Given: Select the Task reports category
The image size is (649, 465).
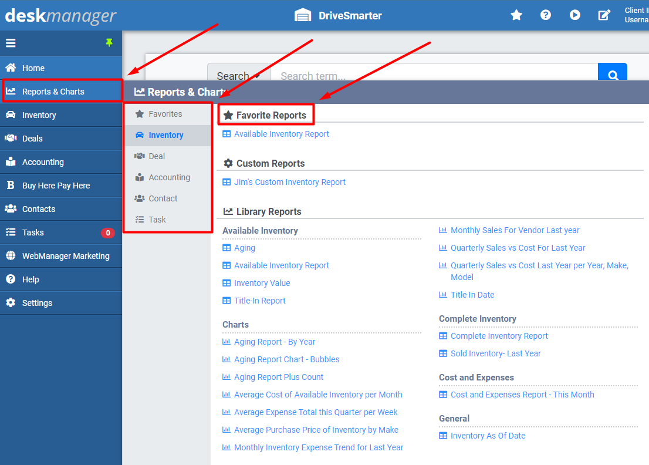Looking at the screenshot, I should (168, 220).
